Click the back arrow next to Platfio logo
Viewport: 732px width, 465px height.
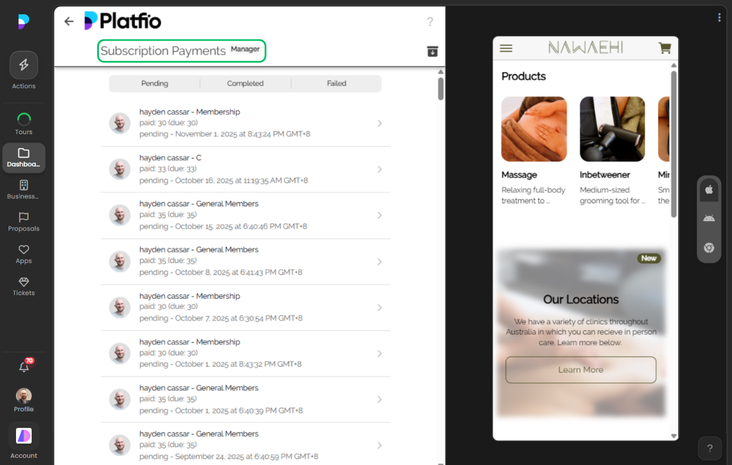[x=69, y=21]
